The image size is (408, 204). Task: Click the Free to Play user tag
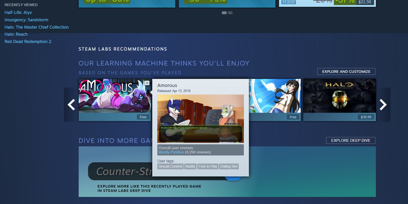(x=208, y=166)
